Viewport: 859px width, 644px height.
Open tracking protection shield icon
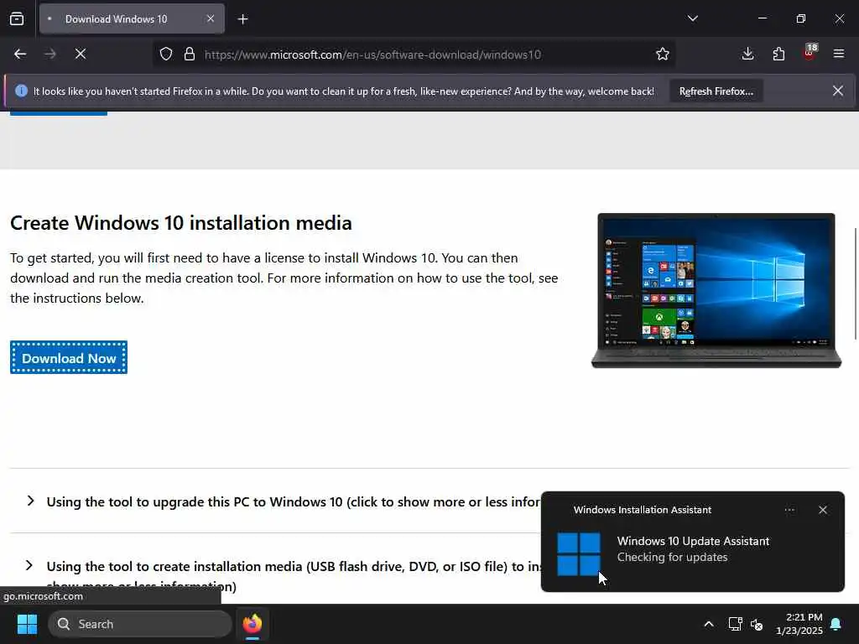pyautogui.click(x=166, y=54)
